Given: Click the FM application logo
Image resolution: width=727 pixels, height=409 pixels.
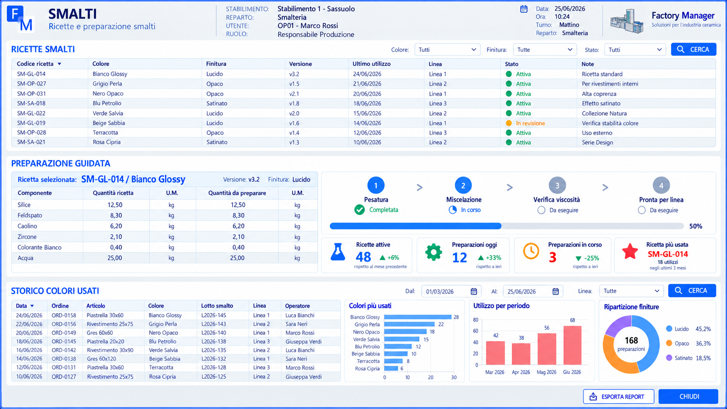Looking at the screenshot, I should pos(20,19).
